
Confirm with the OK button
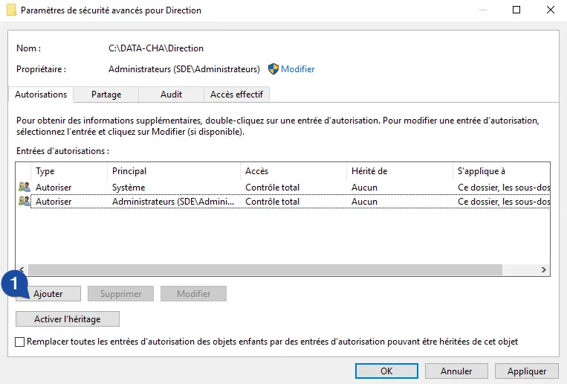coord(386,371)
